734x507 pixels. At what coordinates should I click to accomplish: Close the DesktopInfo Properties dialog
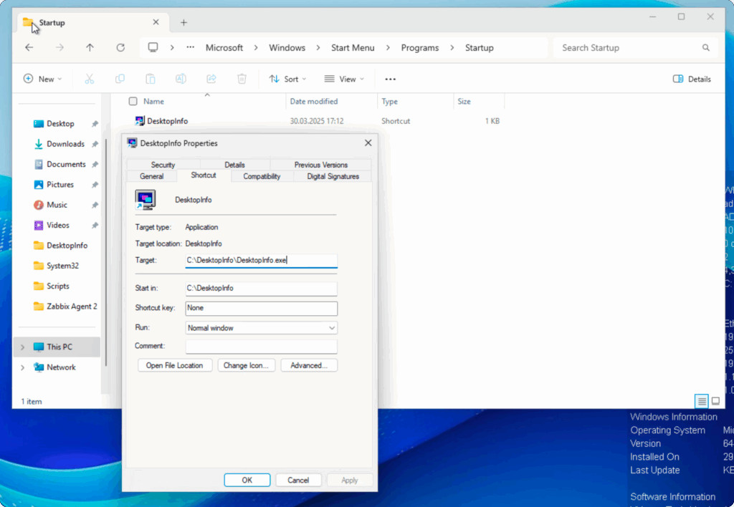click(x=368, y=143)
